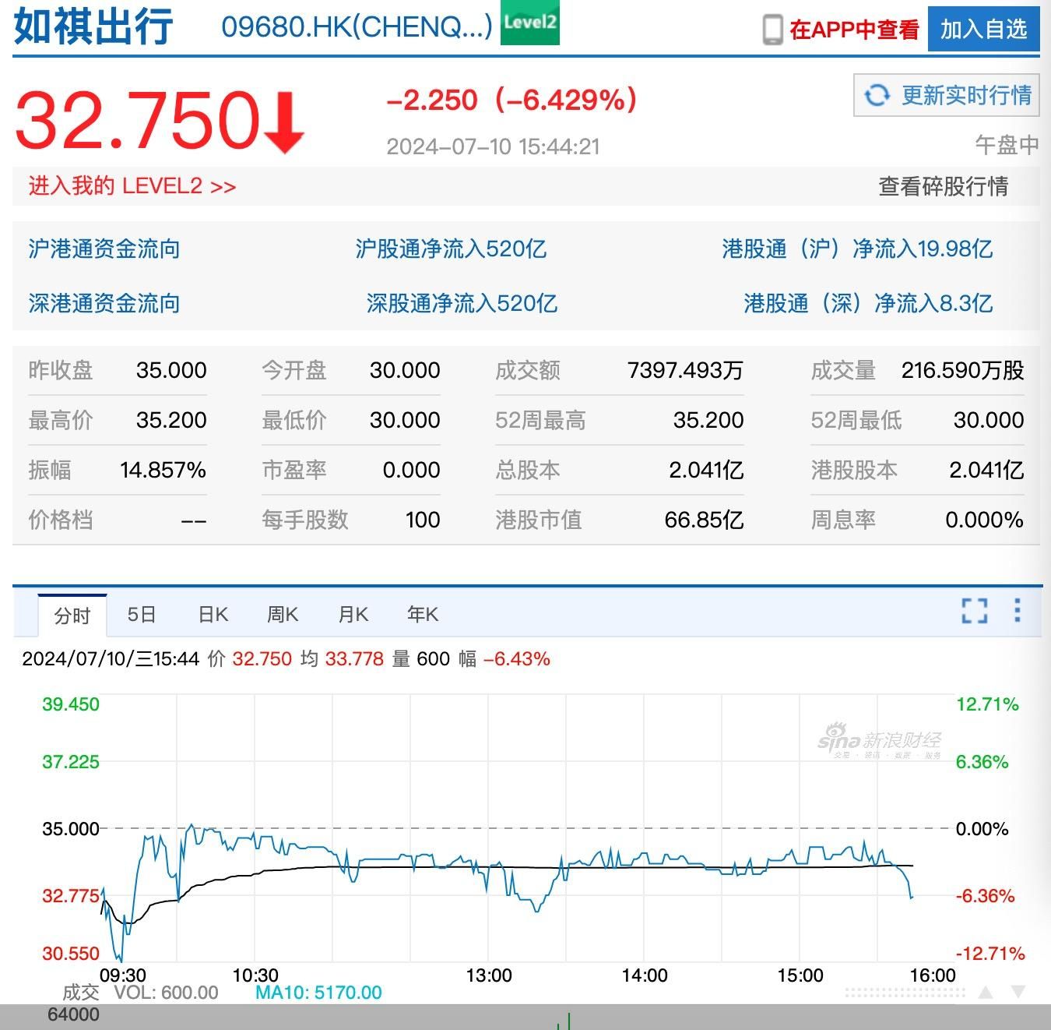
Task: Open 进入我的 LEVEL2 link
Action: 132,185
